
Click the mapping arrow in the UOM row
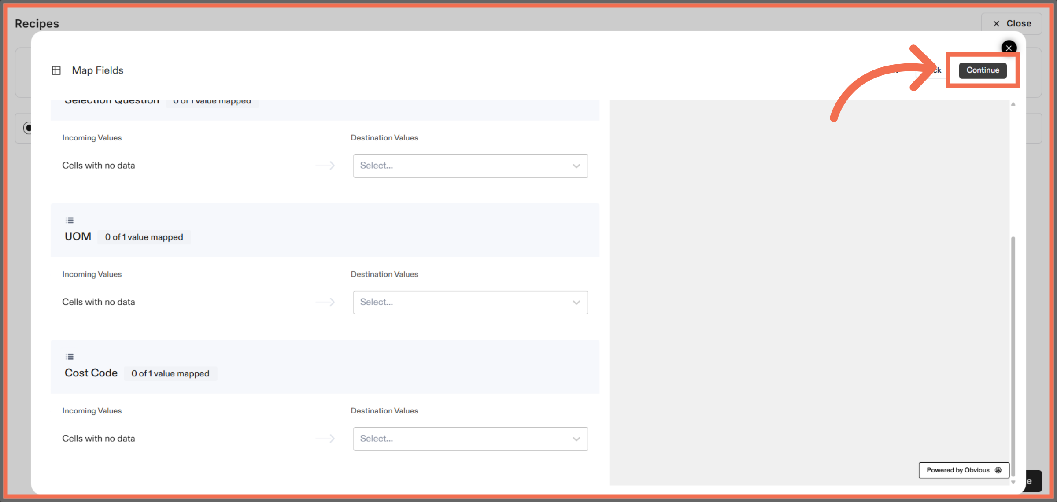[325, 302]
